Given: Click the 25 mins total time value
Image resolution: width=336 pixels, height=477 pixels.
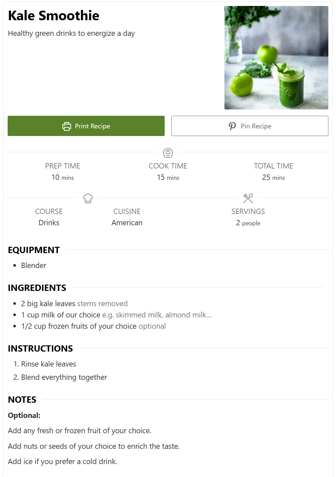Looking at the screenshot, I should (273, 177).
